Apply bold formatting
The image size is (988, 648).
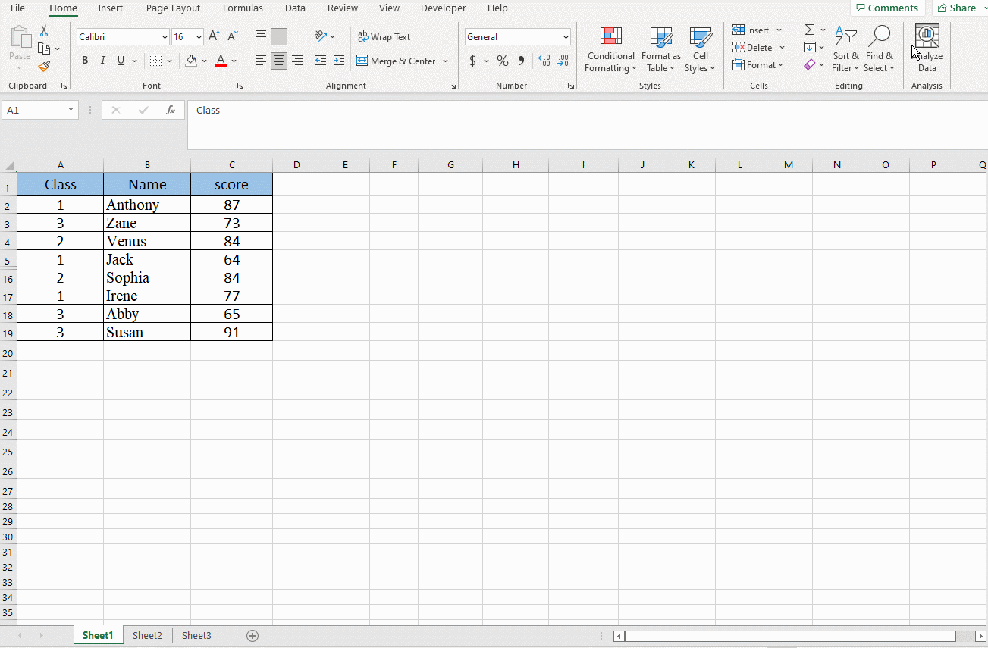[x=85, y=61]
